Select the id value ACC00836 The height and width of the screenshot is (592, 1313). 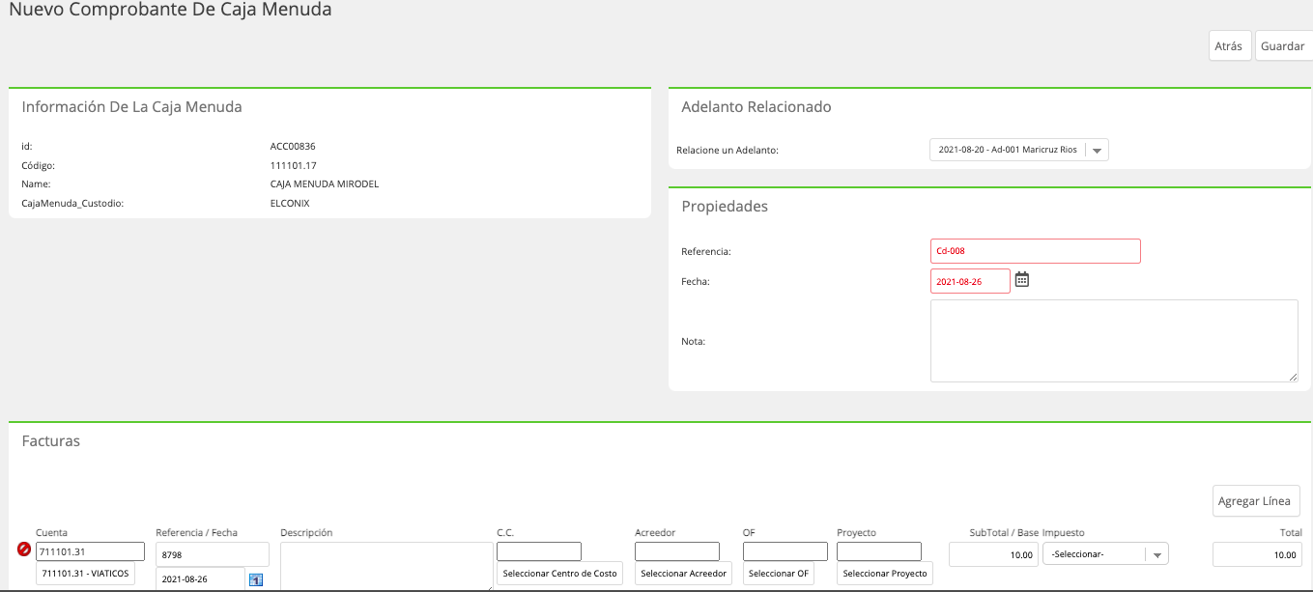click(293, 147)
